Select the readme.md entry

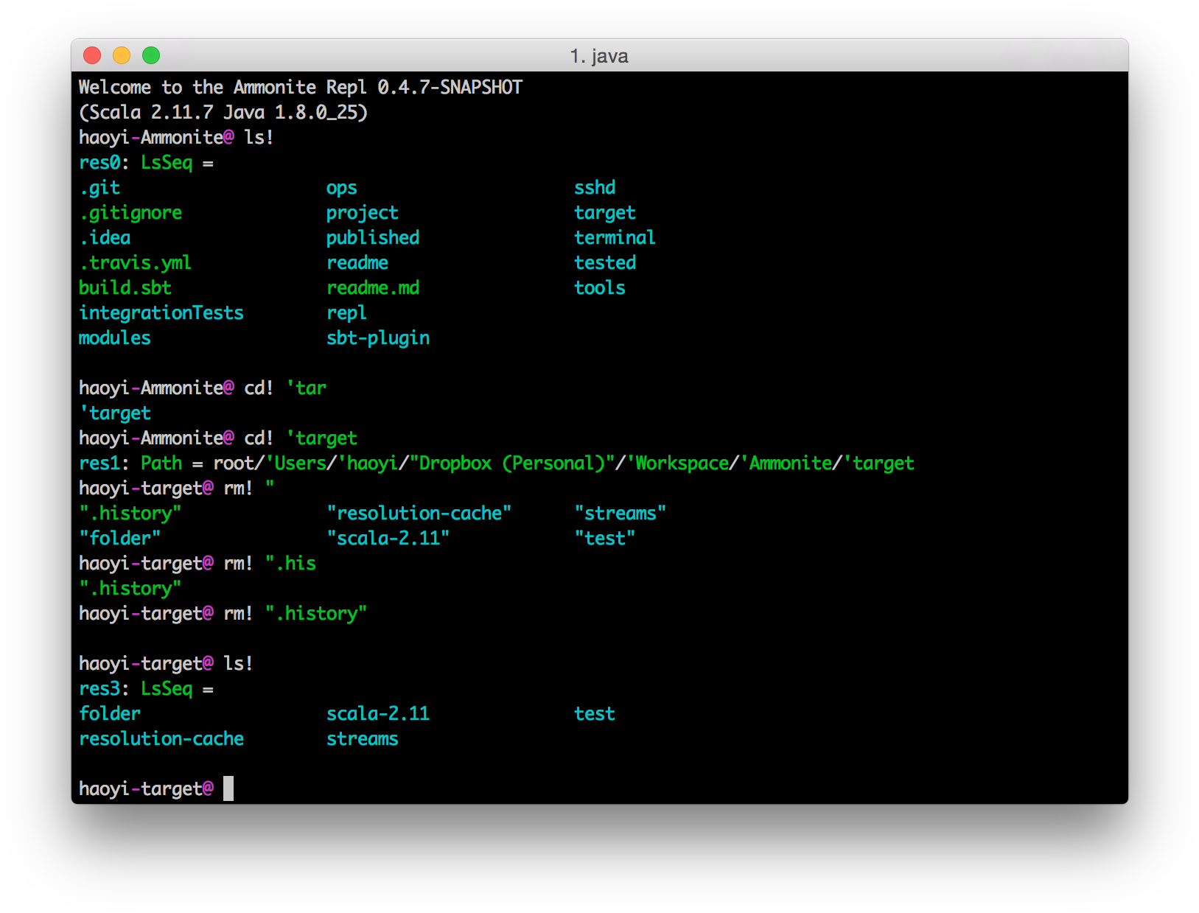coord(373,287)
